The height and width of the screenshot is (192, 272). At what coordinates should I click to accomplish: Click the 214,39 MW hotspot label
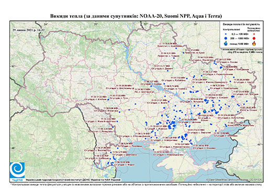pos(214,95)
